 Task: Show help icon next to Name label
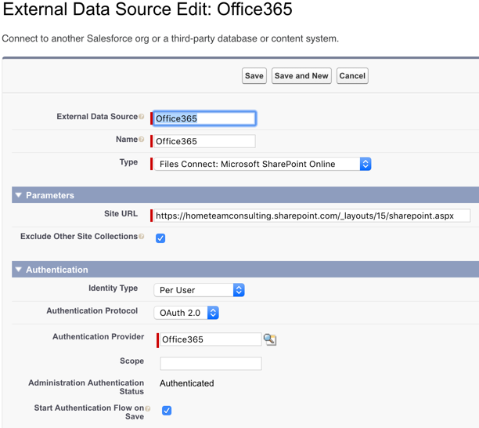(142, 140)
